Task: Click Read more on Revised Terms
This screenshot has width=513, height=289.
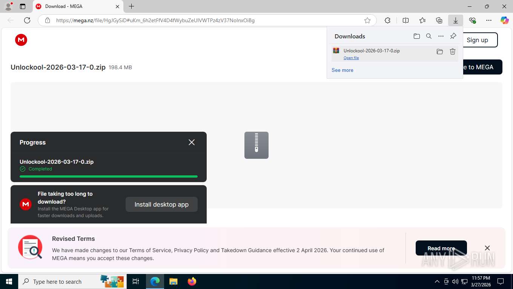Action: coord(441,248)
